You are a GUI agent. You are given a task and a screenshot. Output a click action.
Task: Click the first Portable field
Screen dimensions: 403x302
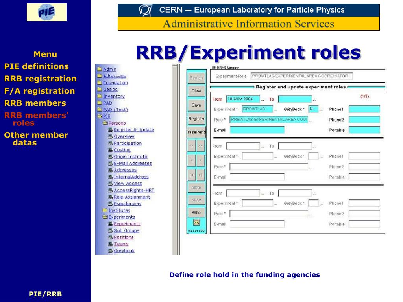[x=364, y=130]
